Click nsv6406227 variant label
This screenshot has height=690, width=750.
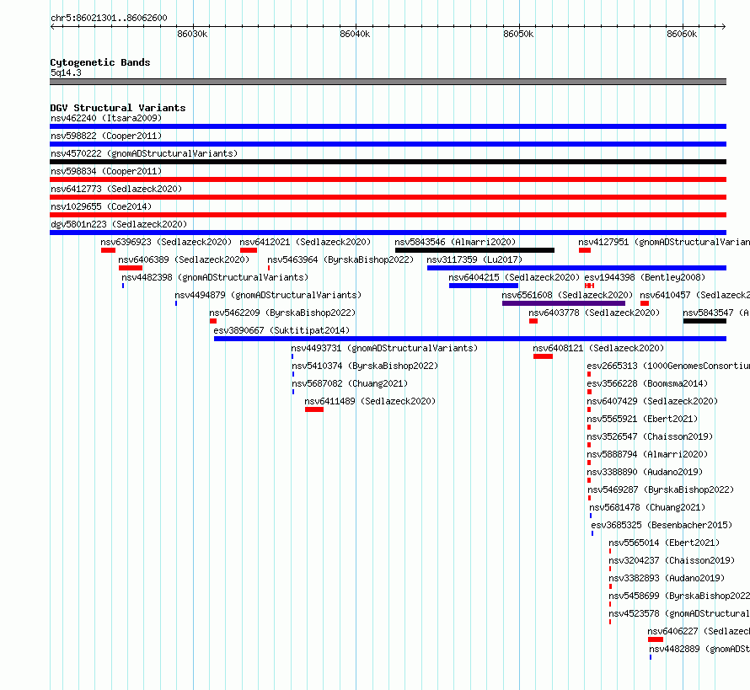click(x=699, y=631)
